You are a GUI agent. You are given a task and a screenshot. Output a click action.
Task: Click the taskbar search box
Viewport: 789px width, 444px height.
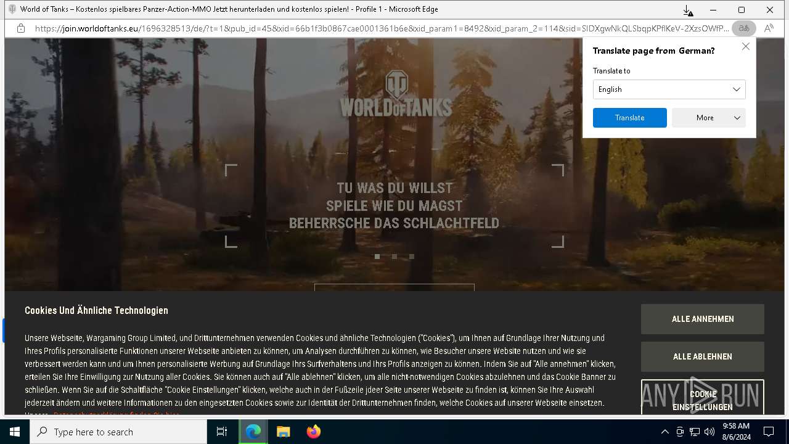pyautogui.click(x=118, y=432)
